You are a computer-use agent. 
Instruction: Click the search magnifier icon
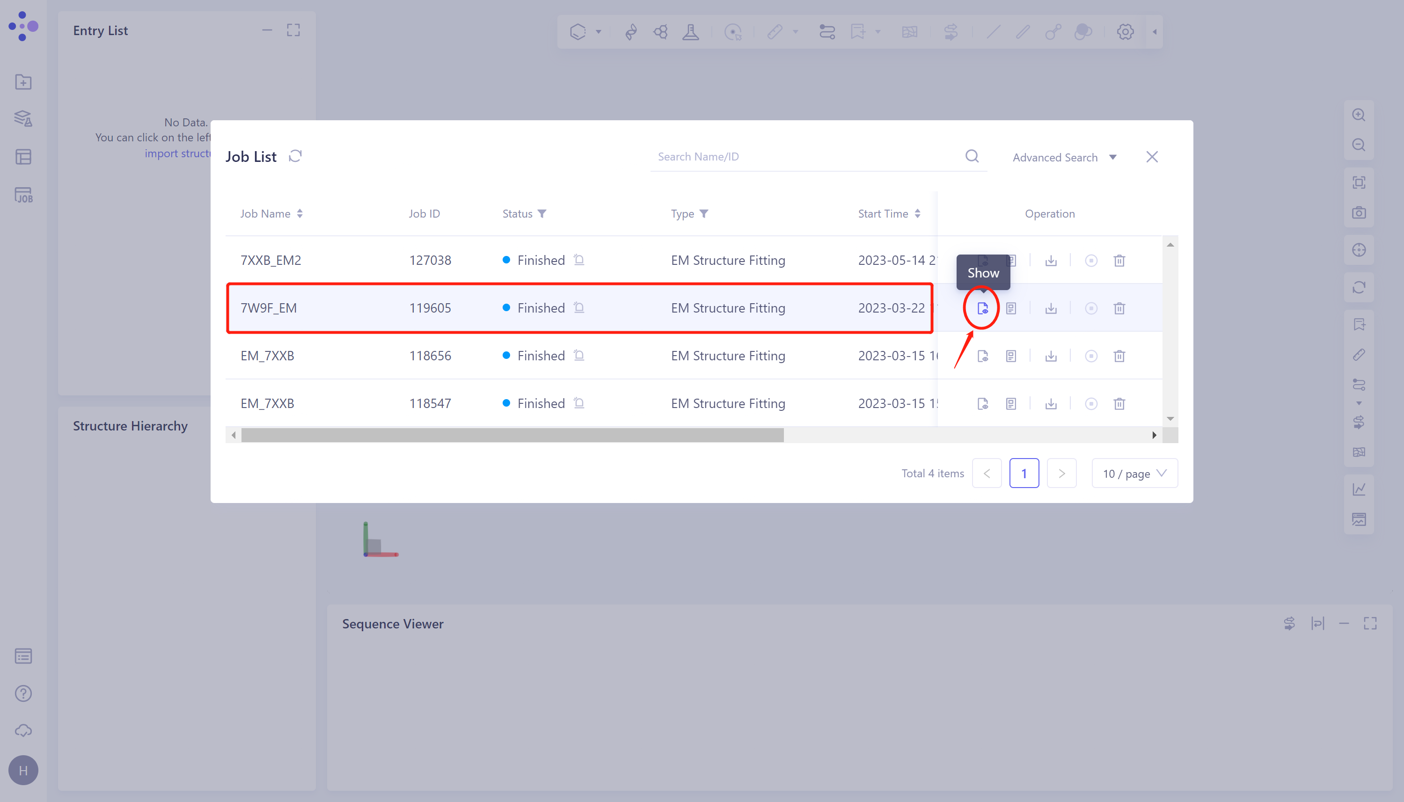point(972,156)
